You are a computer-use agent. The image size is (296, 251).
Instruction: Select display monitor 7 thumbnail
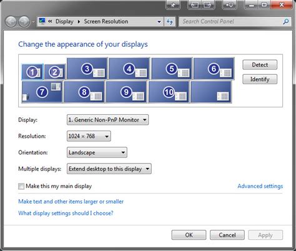pos(42,92)
